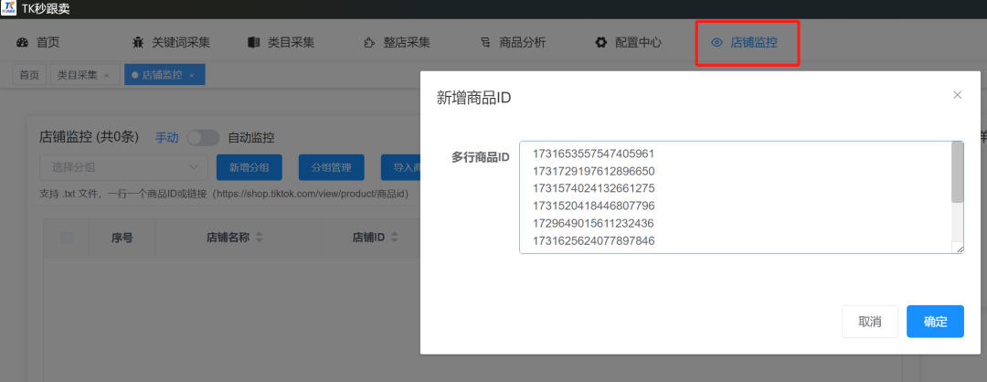The width and height of the screenshot is (987, 382).
Task: Click the book icon beside 类目采集
Action: (253, 42)
